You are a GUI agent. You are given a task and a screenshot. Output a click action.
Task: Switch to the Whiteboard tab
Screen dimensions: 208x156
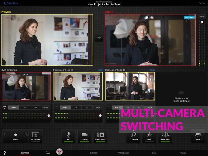(123, 153)
